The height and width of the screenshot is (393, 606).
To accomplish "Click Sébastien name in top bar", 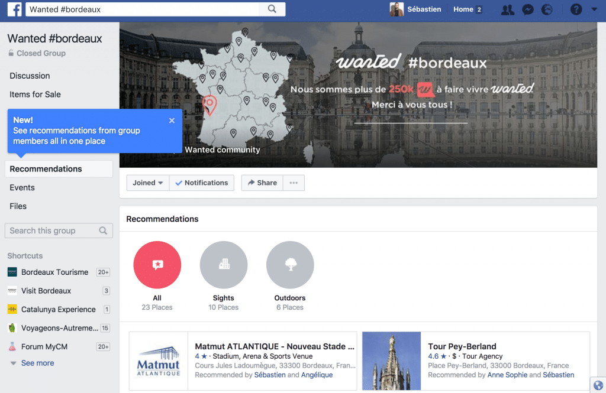I will (x=424, y=9).
